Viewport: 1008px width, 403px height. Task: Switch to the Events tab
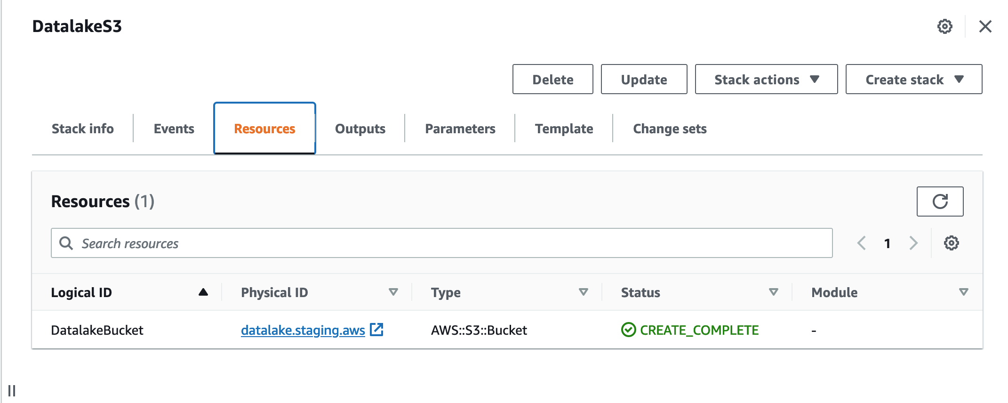click(x=174, y=129)
